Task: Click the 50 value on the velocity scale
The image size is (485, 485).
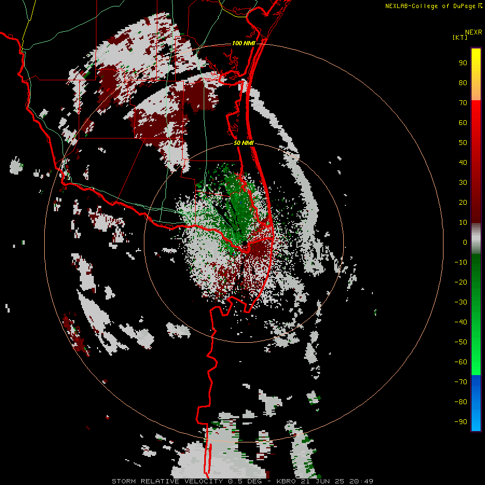Action: 463,143
